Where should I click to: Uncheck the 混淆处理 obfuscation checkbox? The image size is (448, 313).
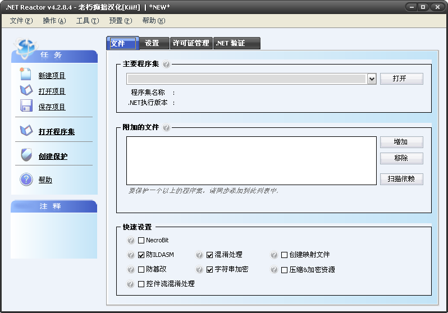(210, 255)
